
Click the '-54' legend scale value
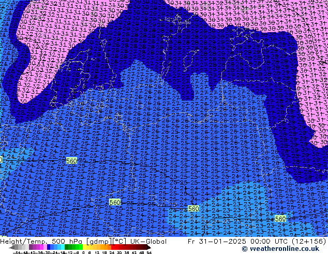click(17, 253)
